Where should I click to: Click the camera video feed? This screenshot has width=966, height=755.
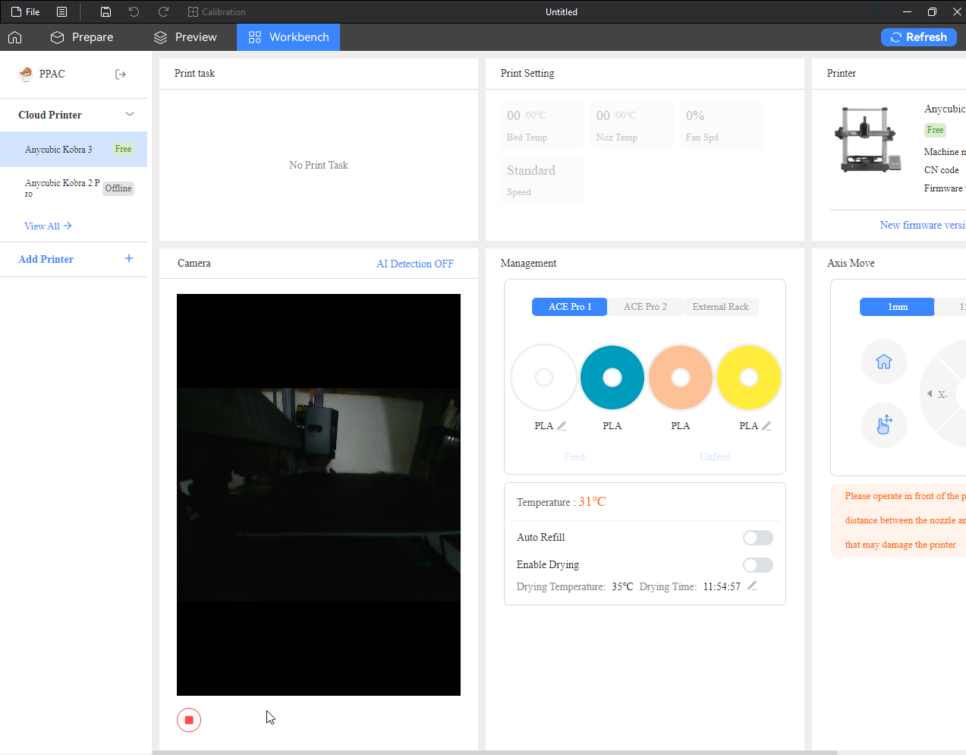[x=319, y=494]
